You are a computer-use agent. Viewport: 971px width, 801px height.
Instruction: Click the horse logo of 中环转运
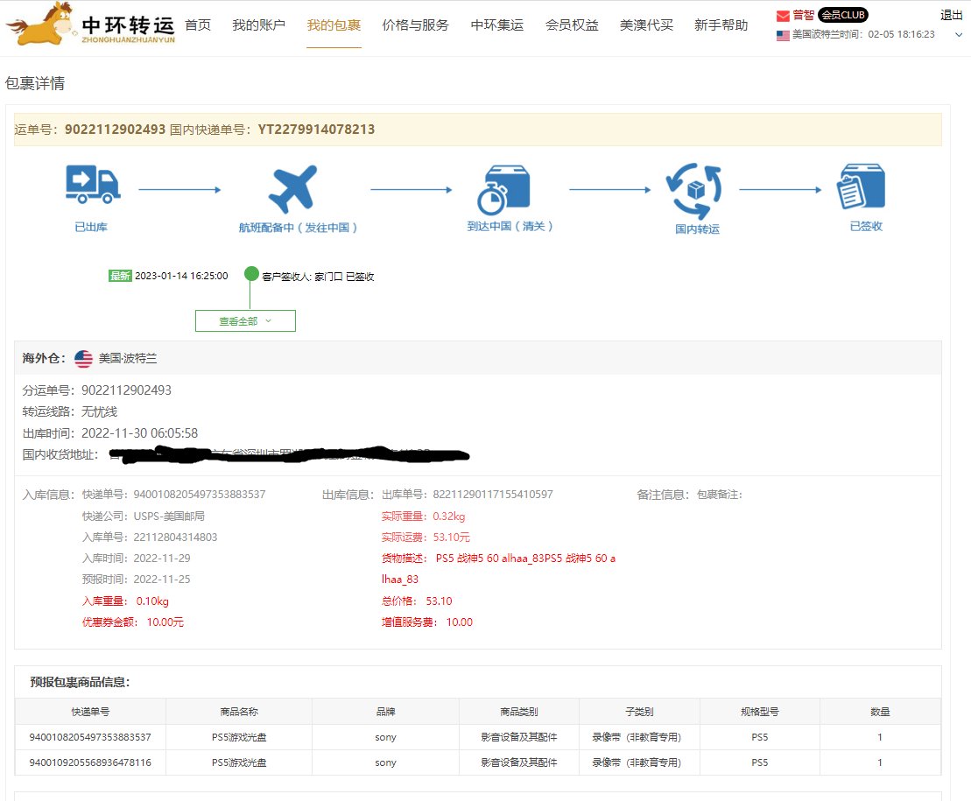coord(41,25)
